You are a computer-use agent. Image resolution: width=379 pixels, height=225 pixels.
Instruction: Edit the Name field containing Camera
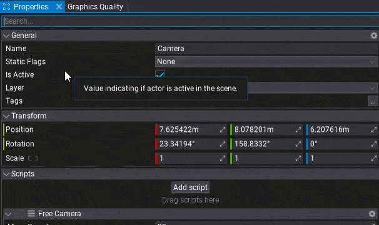(x=266, y=49)
